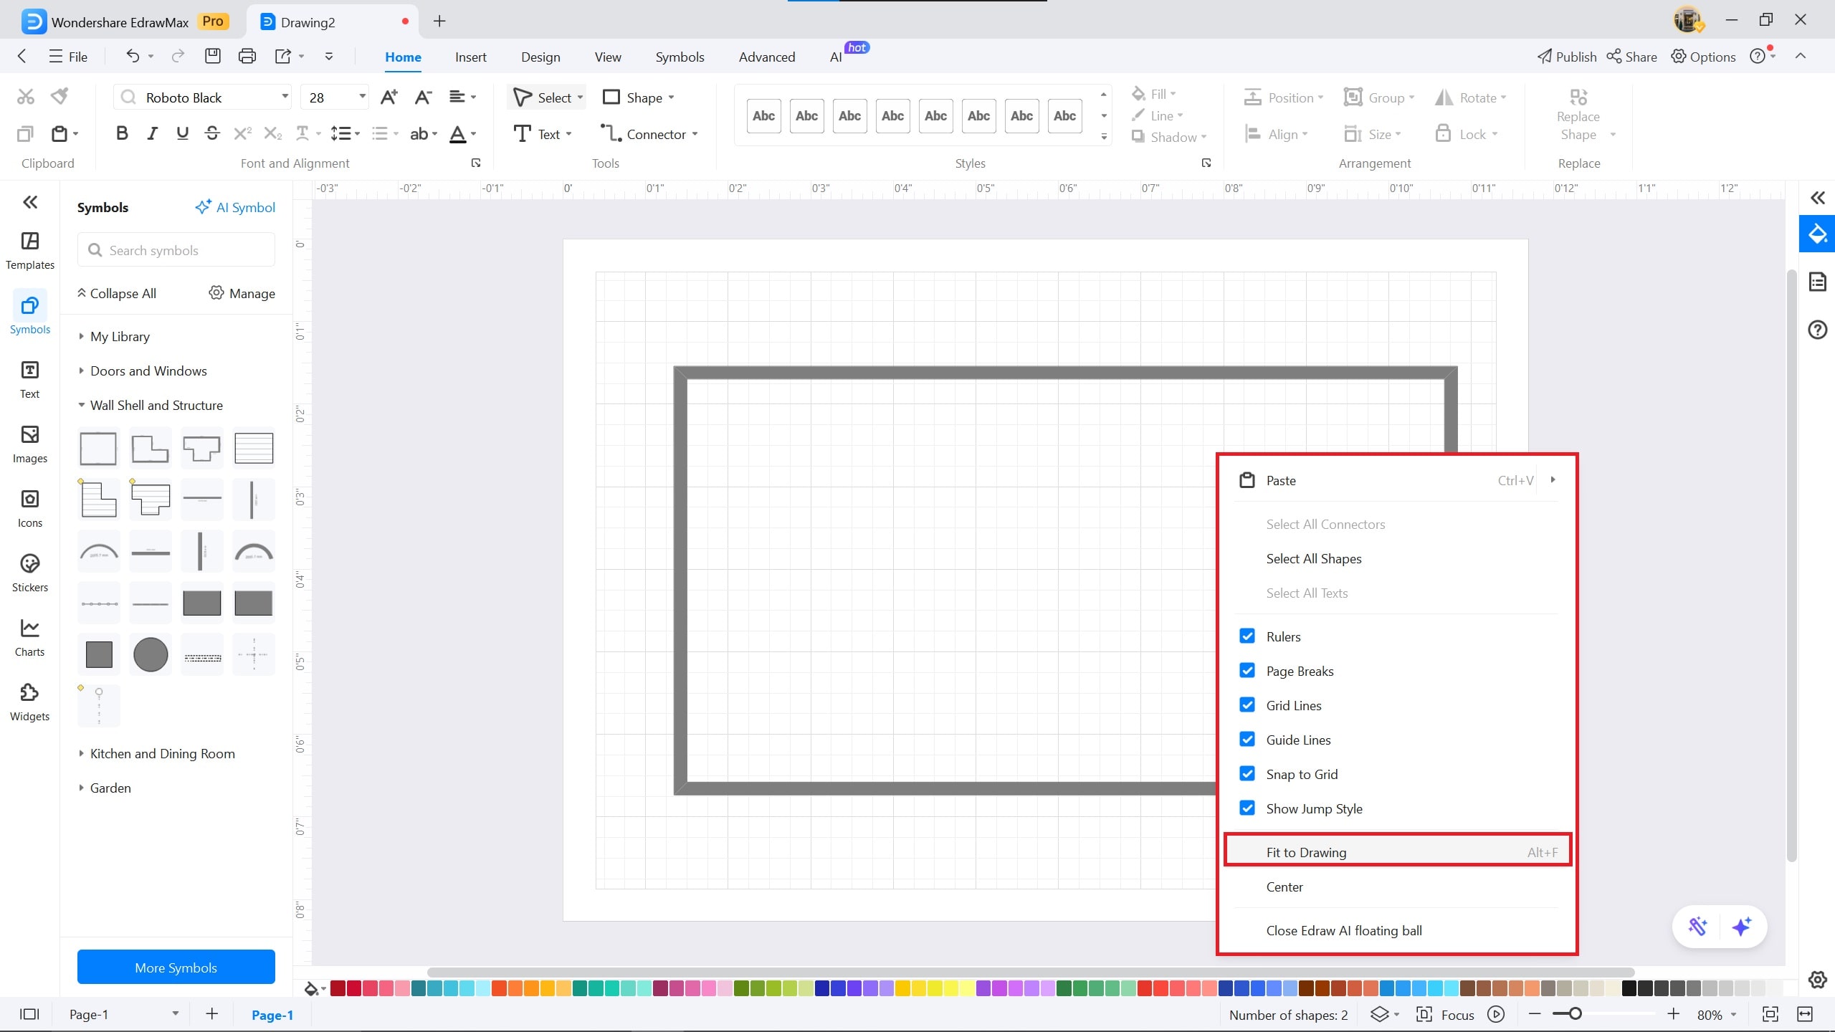The image size is (1835, 1032).
Task: Click the Format Painter icon
Action: (59, 96)
